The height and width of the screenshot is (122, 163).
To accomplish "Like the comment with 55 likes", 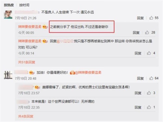I will tap(151, 18).
